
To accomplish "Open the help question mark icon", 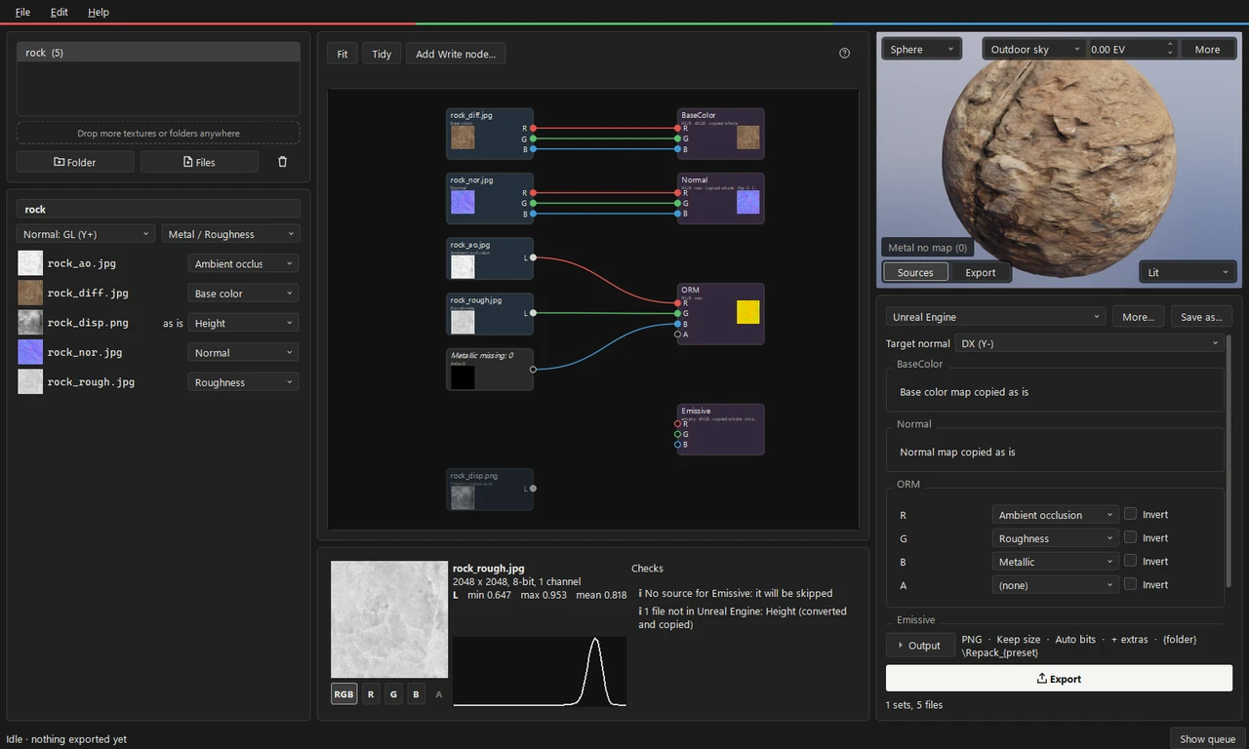I will click(845, 54).
